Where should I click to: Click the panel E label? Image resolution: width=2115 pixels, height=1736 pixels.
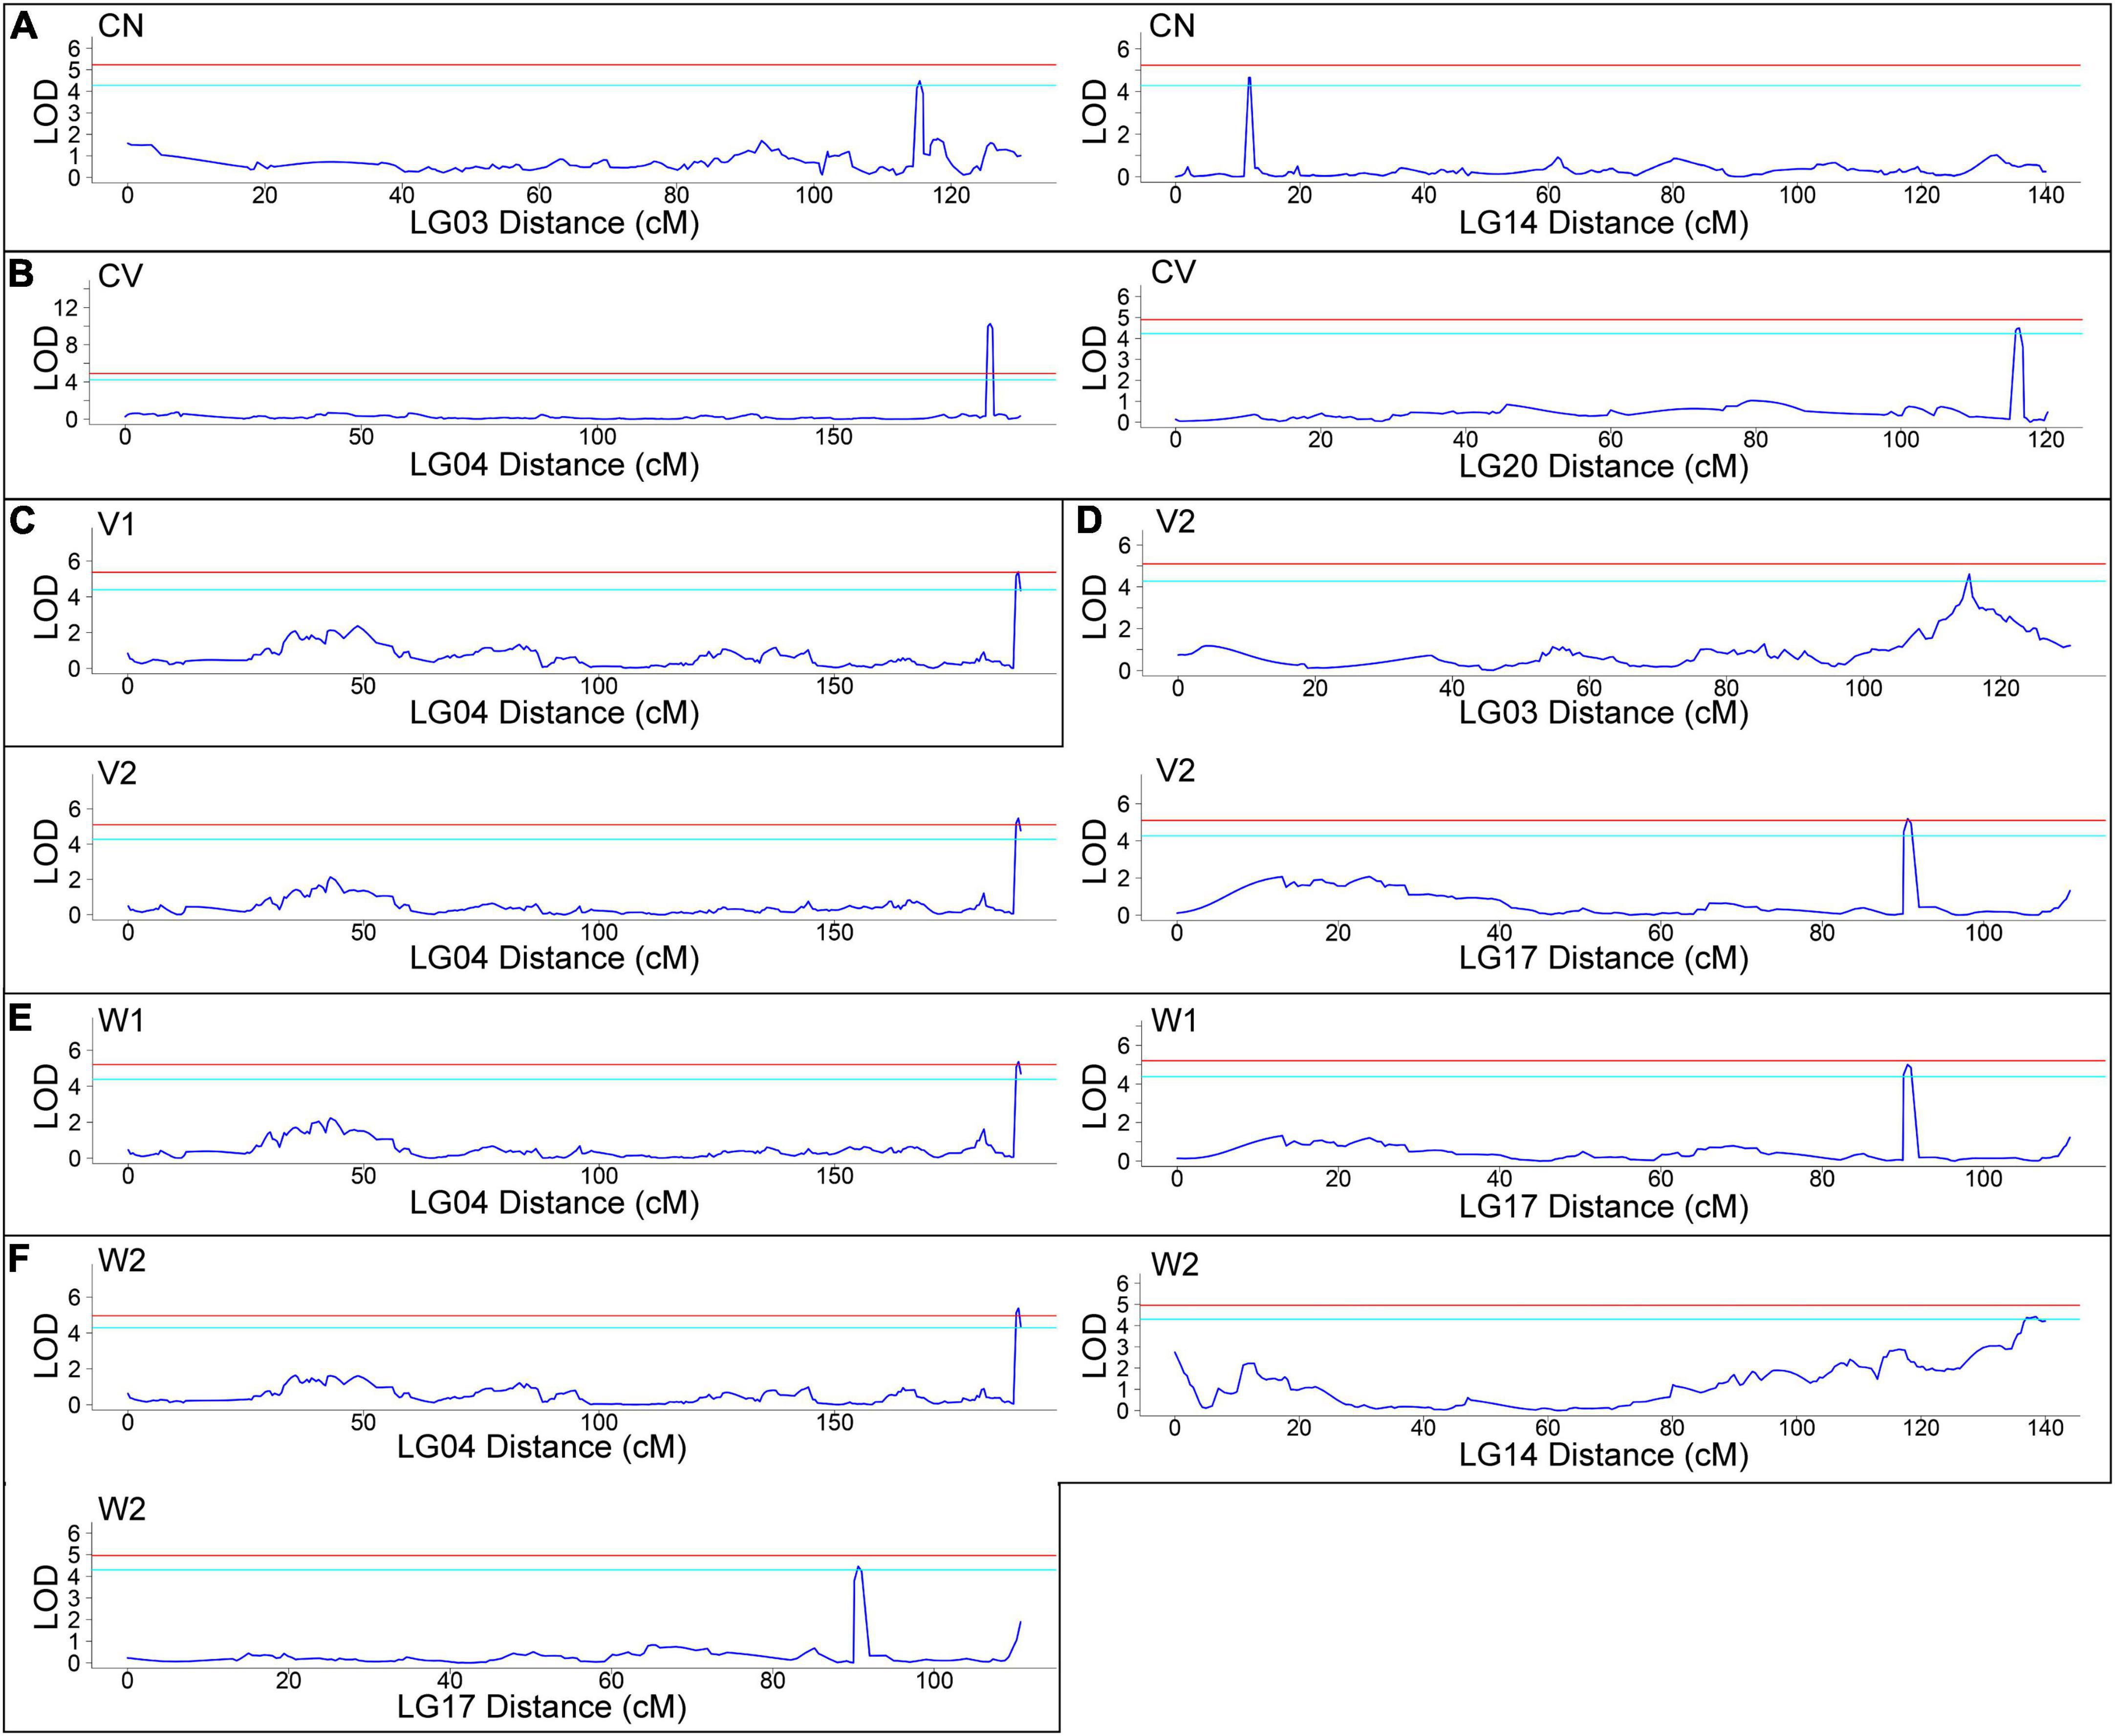(x=20, y=1018)
